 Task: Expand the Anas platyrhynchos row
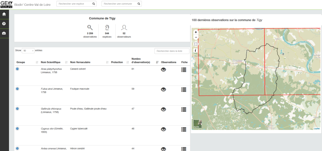[x=18, y=69]
